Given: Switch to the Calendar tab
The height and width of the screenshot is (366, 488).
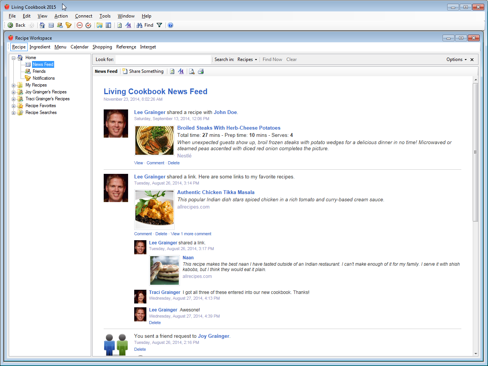Looking at the screenshot, I should (x=79, y=47).
